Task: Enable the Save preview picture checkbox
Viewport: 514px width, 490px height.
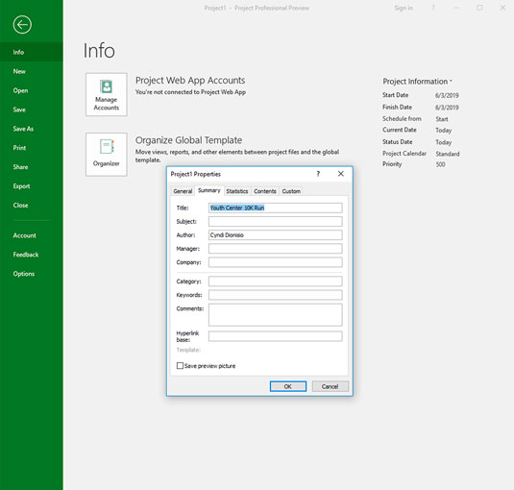Action: coord(180,366)
